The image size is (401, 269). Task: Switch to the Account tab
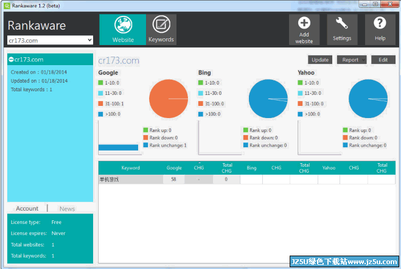coord(27,208)
